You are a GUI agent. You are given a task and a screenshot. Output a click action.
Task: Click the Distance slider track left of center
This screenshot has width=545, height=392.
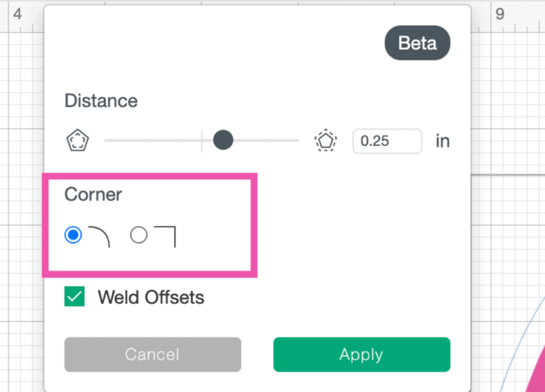[153, 140]
